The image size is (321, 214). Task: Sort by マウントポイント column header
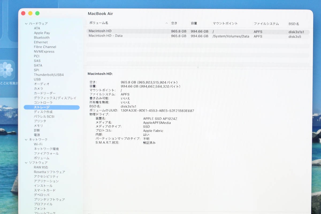coord(225,24)
